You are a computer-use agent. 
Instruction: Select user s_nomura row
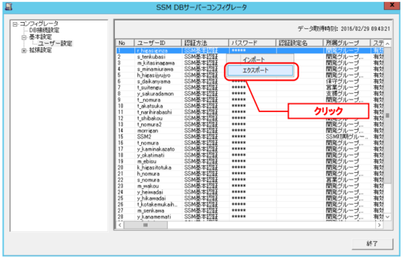(x=250, y=180)
